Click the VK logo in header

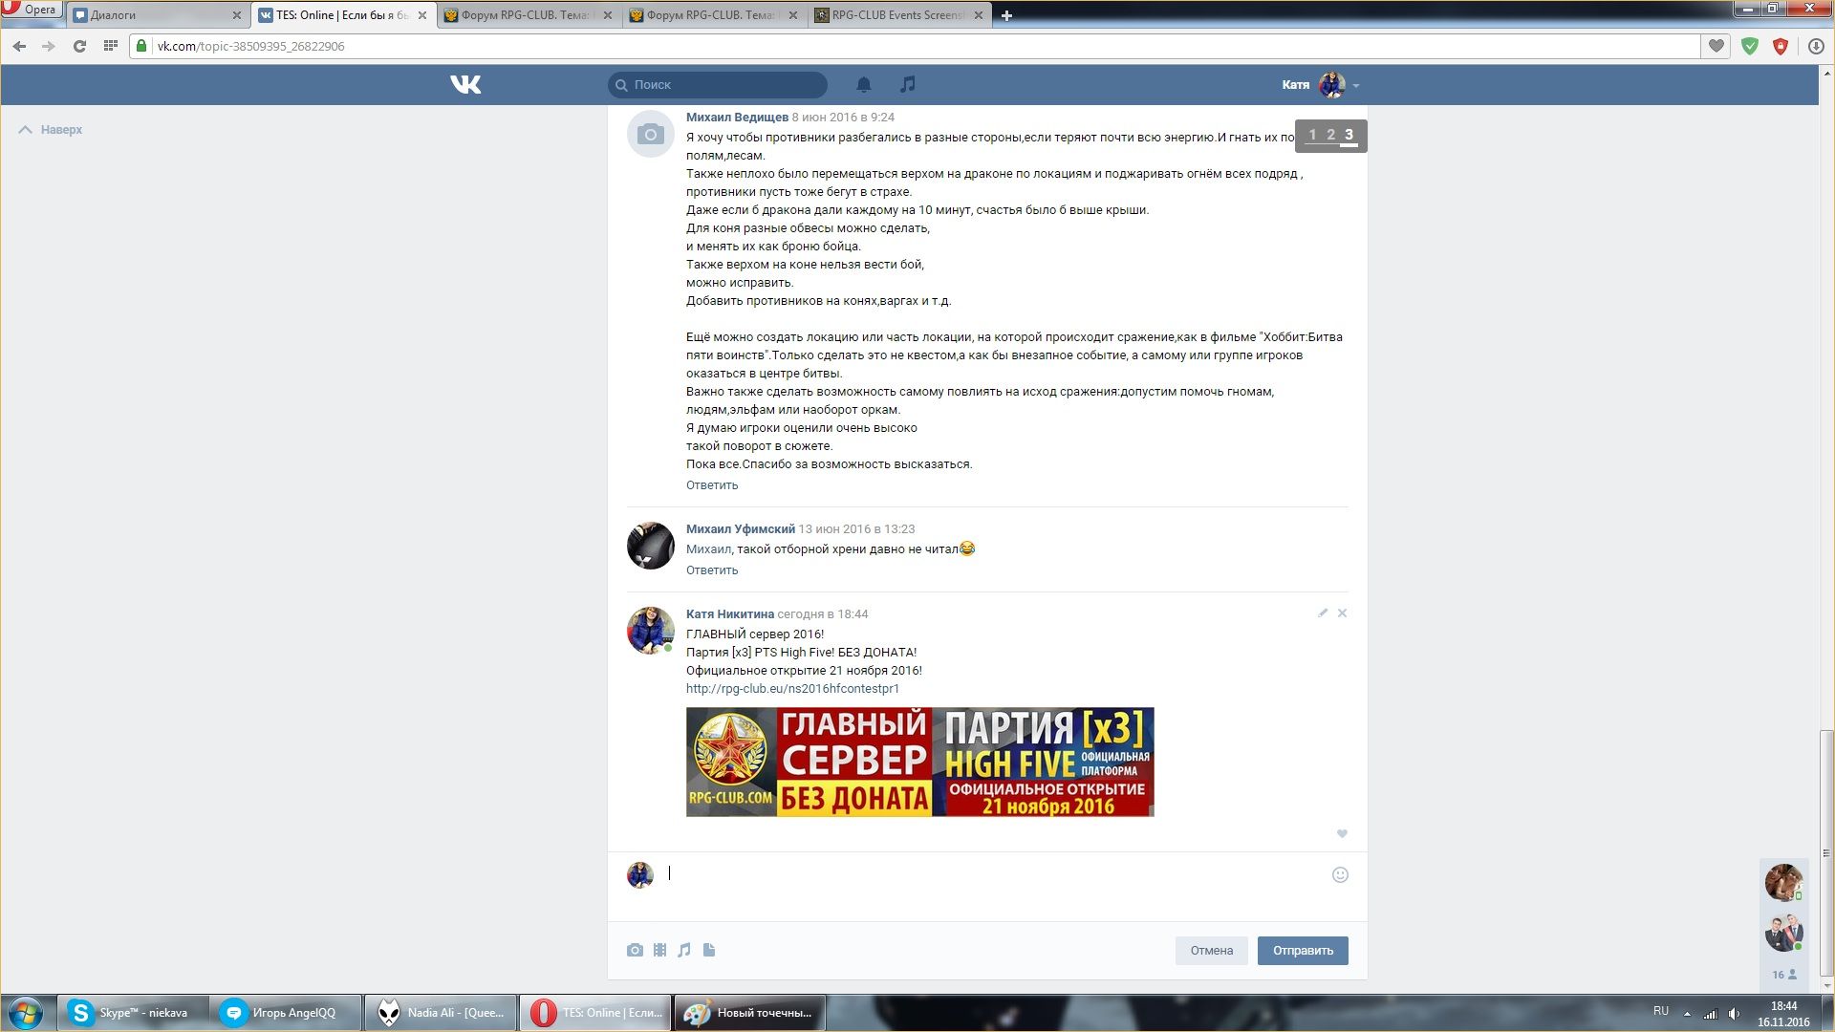pos(465,84)
